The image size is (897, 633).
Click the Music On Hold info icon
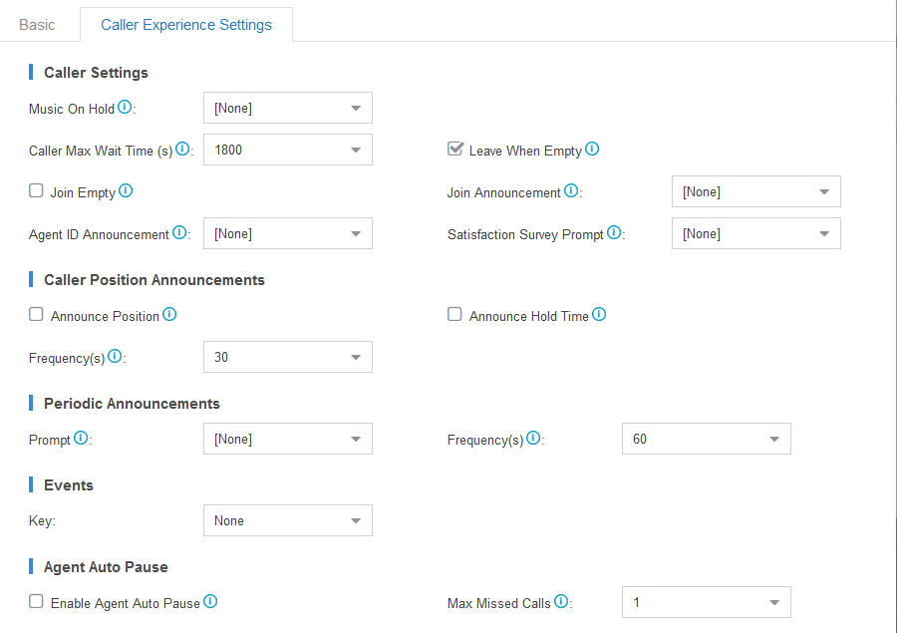tap(125, 107)
